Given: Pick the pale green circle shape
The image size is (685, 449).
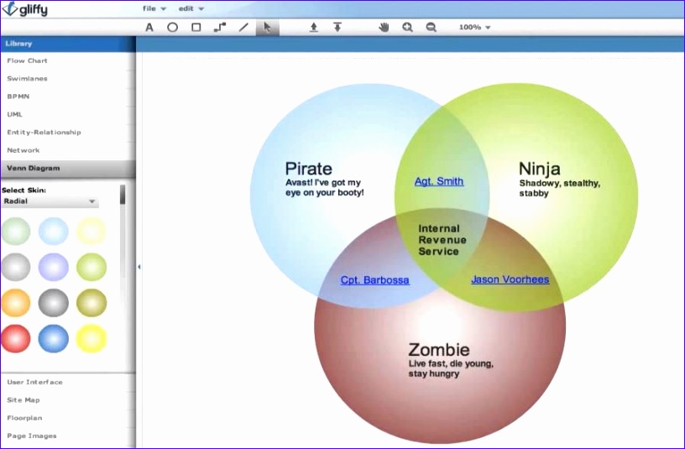Looking at the screenshot, I should coord(16,231).
